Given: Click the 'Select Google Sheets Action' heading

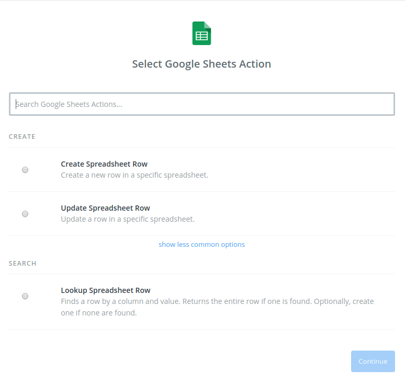Looking at the screenshot, I should tap(201, 64).
